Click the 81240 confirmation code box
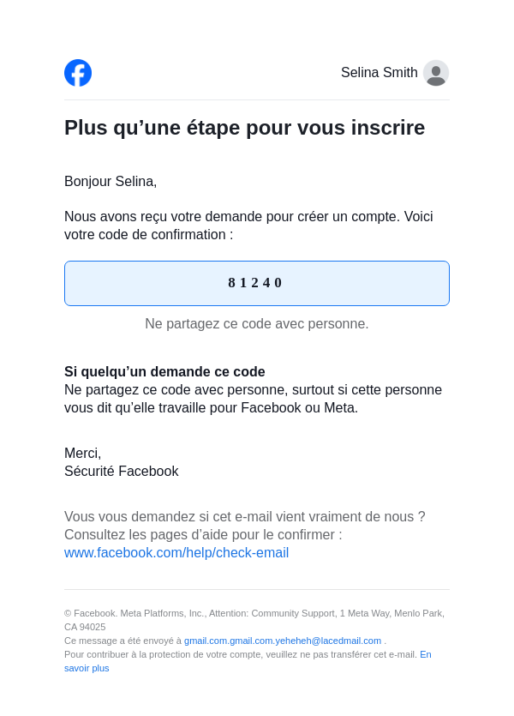Screen dimensions: 514x716 (256, 283)
